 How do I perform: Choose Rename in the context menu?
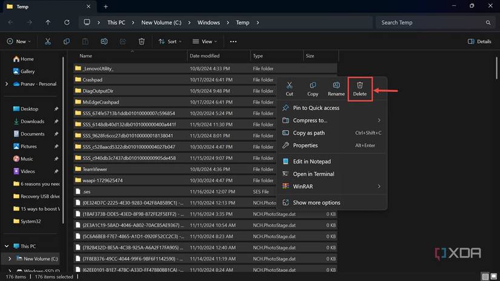click(x=336, y=89)
